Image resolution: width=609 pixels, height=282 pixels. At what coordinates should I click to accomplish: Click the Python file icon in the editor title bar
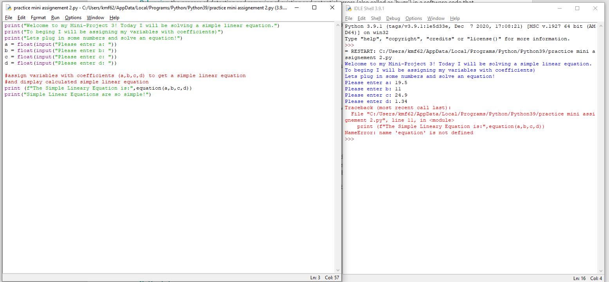(9, 8)
